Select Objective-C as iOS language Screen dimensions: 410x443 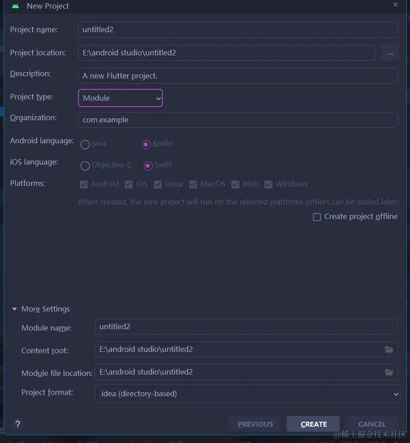click(85, 166)
